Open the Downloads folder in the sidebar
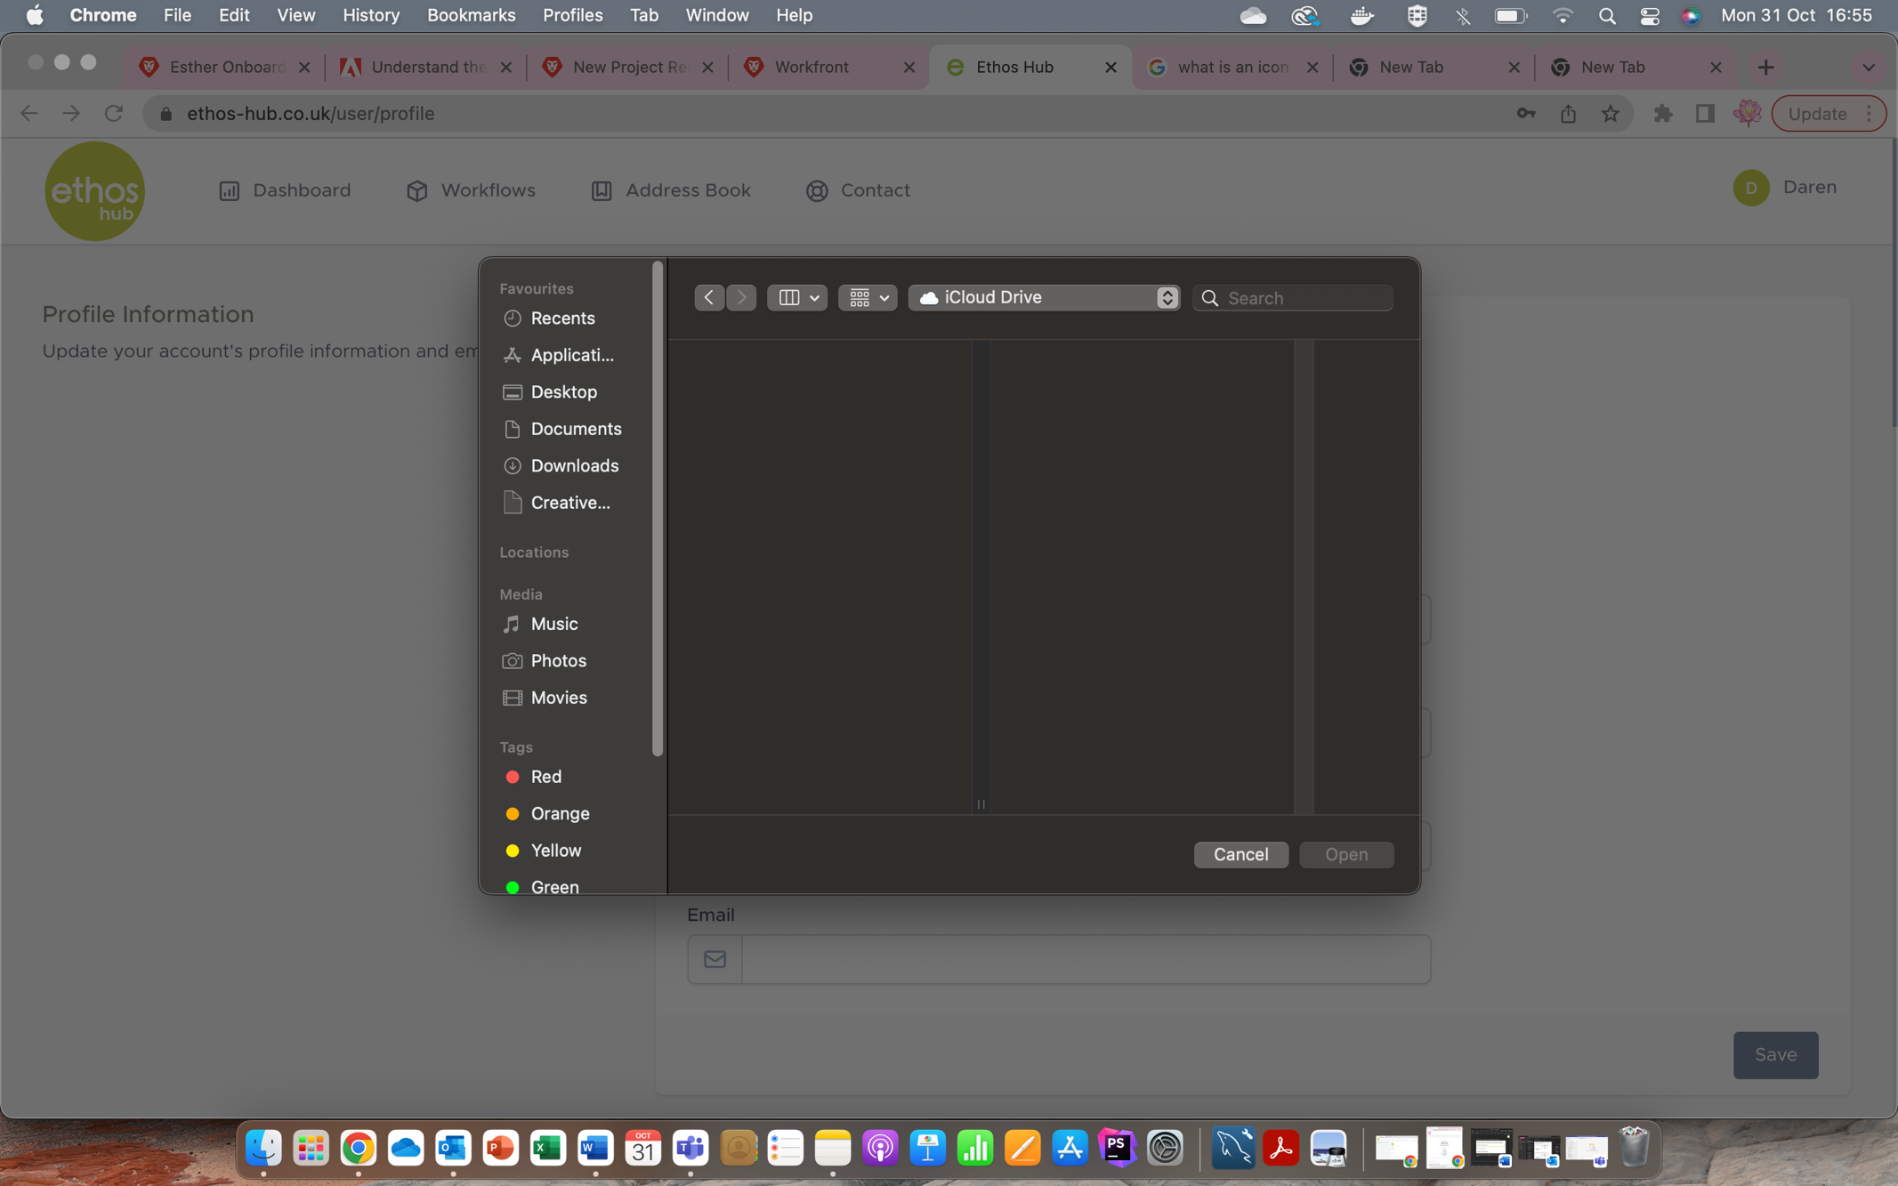 [x=574, y=465]
